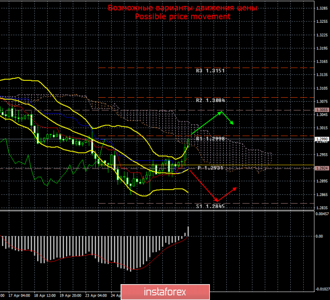Click the 17 Apr 04:00 time label
This screenshot has height=300, width=330.
19,296
